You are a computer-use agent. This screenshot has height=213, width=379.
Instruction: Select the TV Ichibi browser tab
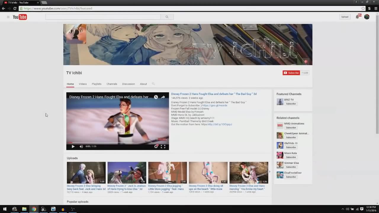pyautogui.click(x=21, y=3)
